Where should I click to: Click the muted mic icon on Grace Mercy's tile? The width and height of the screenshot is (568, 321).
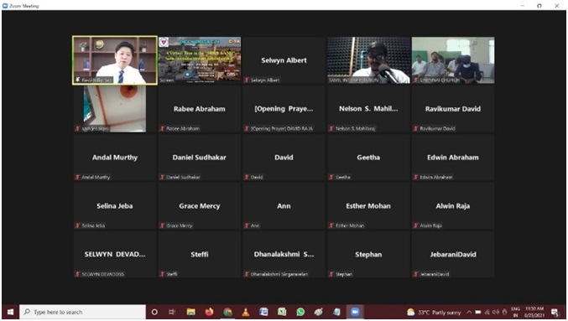click(x=162, y=225)
